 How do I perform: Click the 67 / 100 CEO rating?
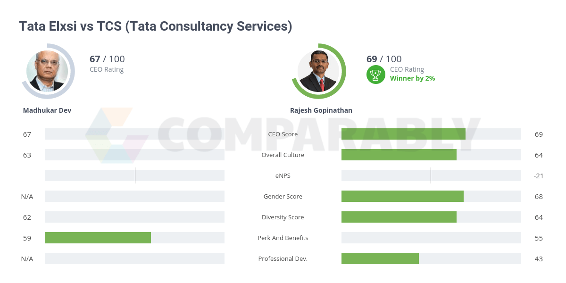click(107, 59)
